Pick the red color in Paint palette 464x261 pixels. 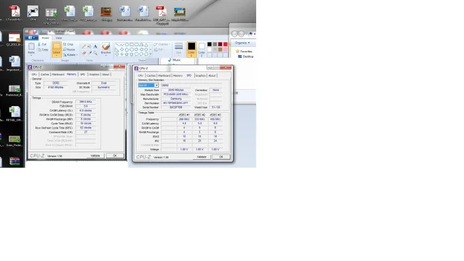[x=226, y=44]
